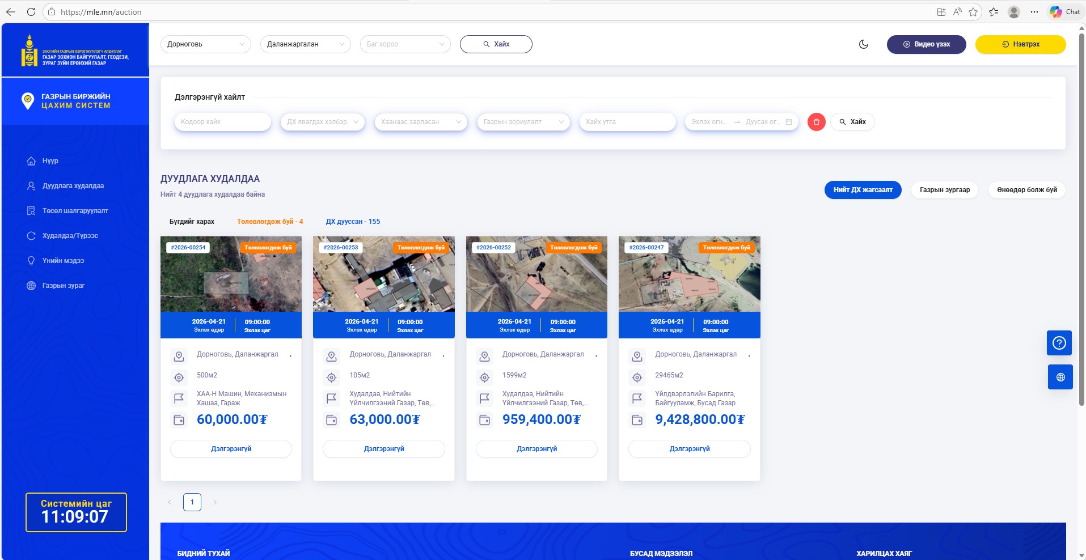Toggle dark mode with the moon icon
Image resolution: width=1086 pixels, height=560 pixels.
click(864, 44)
